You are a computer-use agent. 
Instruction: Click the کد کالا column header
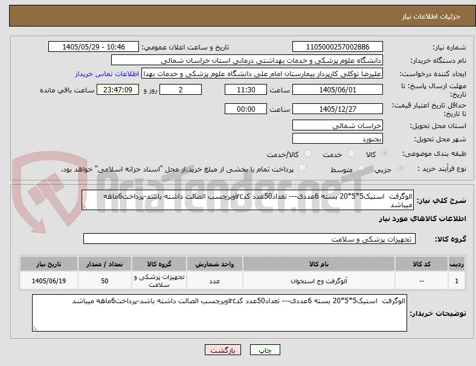coord(422,264)
